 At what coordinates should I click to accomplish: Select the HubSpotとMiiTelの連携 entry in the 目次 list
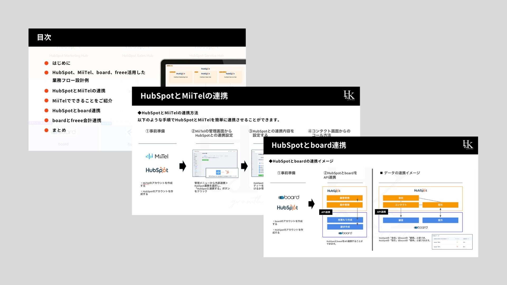[x=79, y=91]
